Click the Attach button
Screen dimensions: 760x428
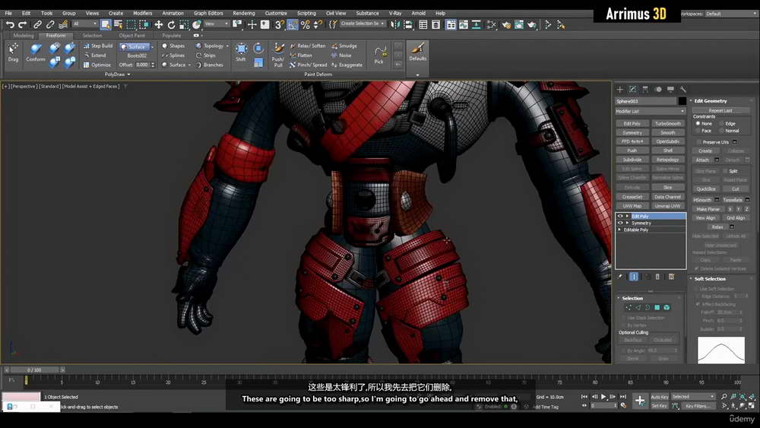pos(703,160)
